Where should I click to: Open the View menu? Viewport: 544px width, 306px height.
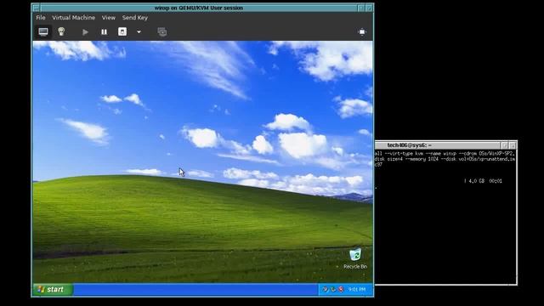[108, 17]
